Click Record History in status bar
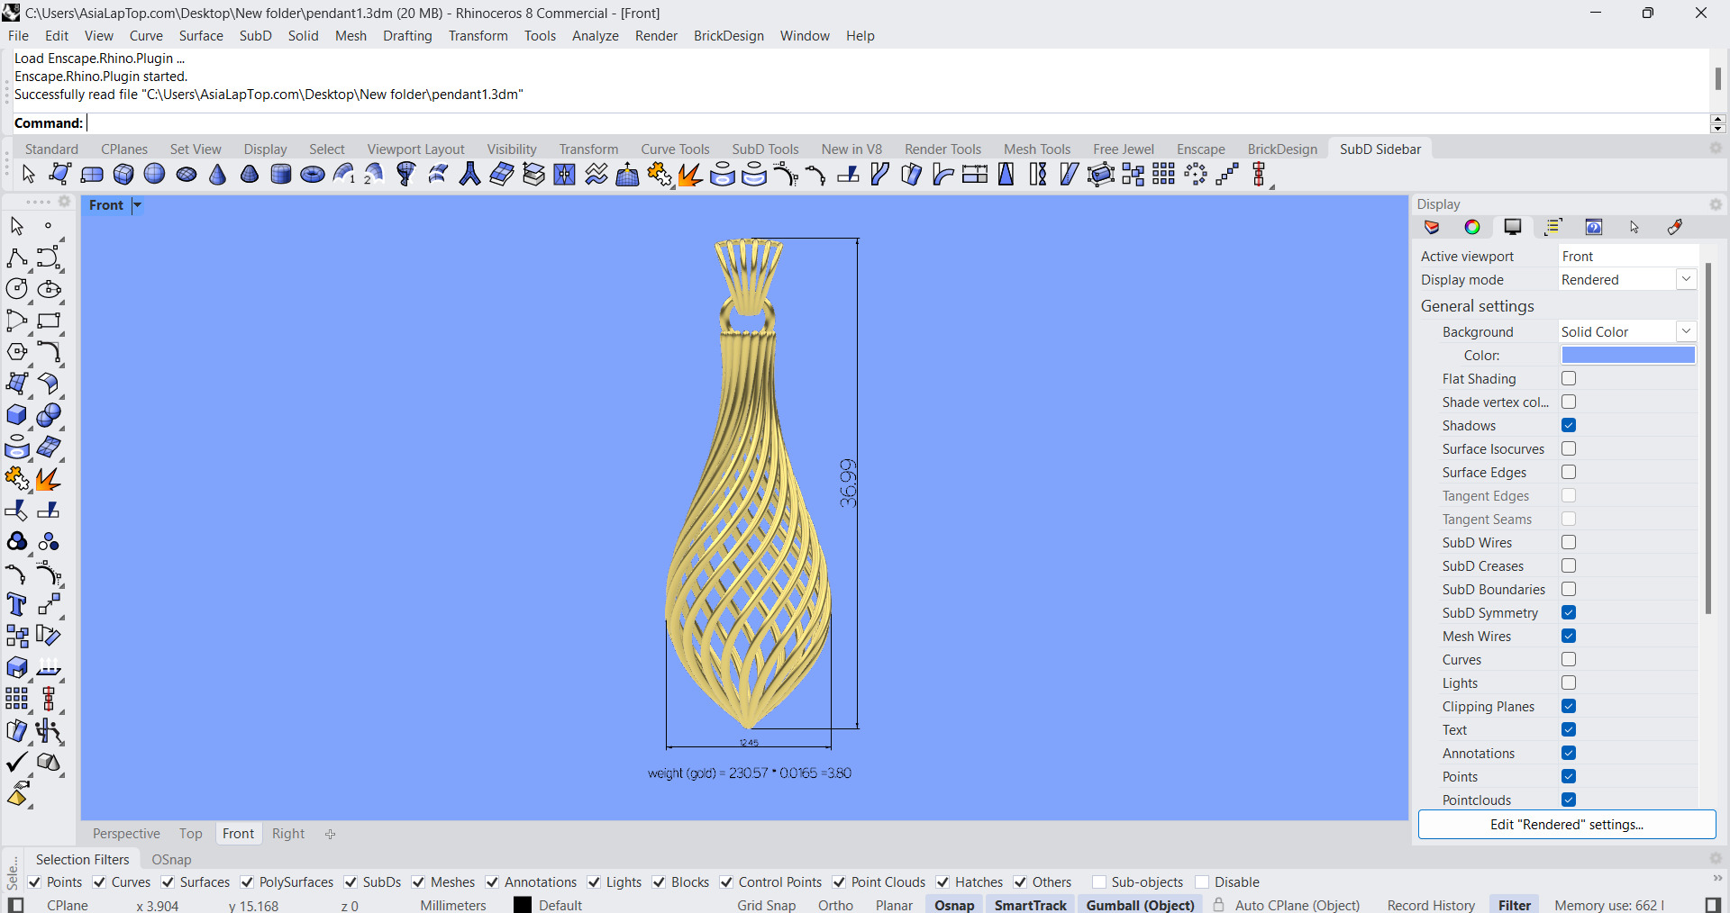This screenshot has height=913, width=1730. 1431,905
